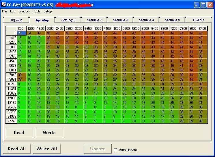The height and width of the screenshot is (157, 215).
Task: Go to the Settings 1 tab
Action: (x=69, y=20)
